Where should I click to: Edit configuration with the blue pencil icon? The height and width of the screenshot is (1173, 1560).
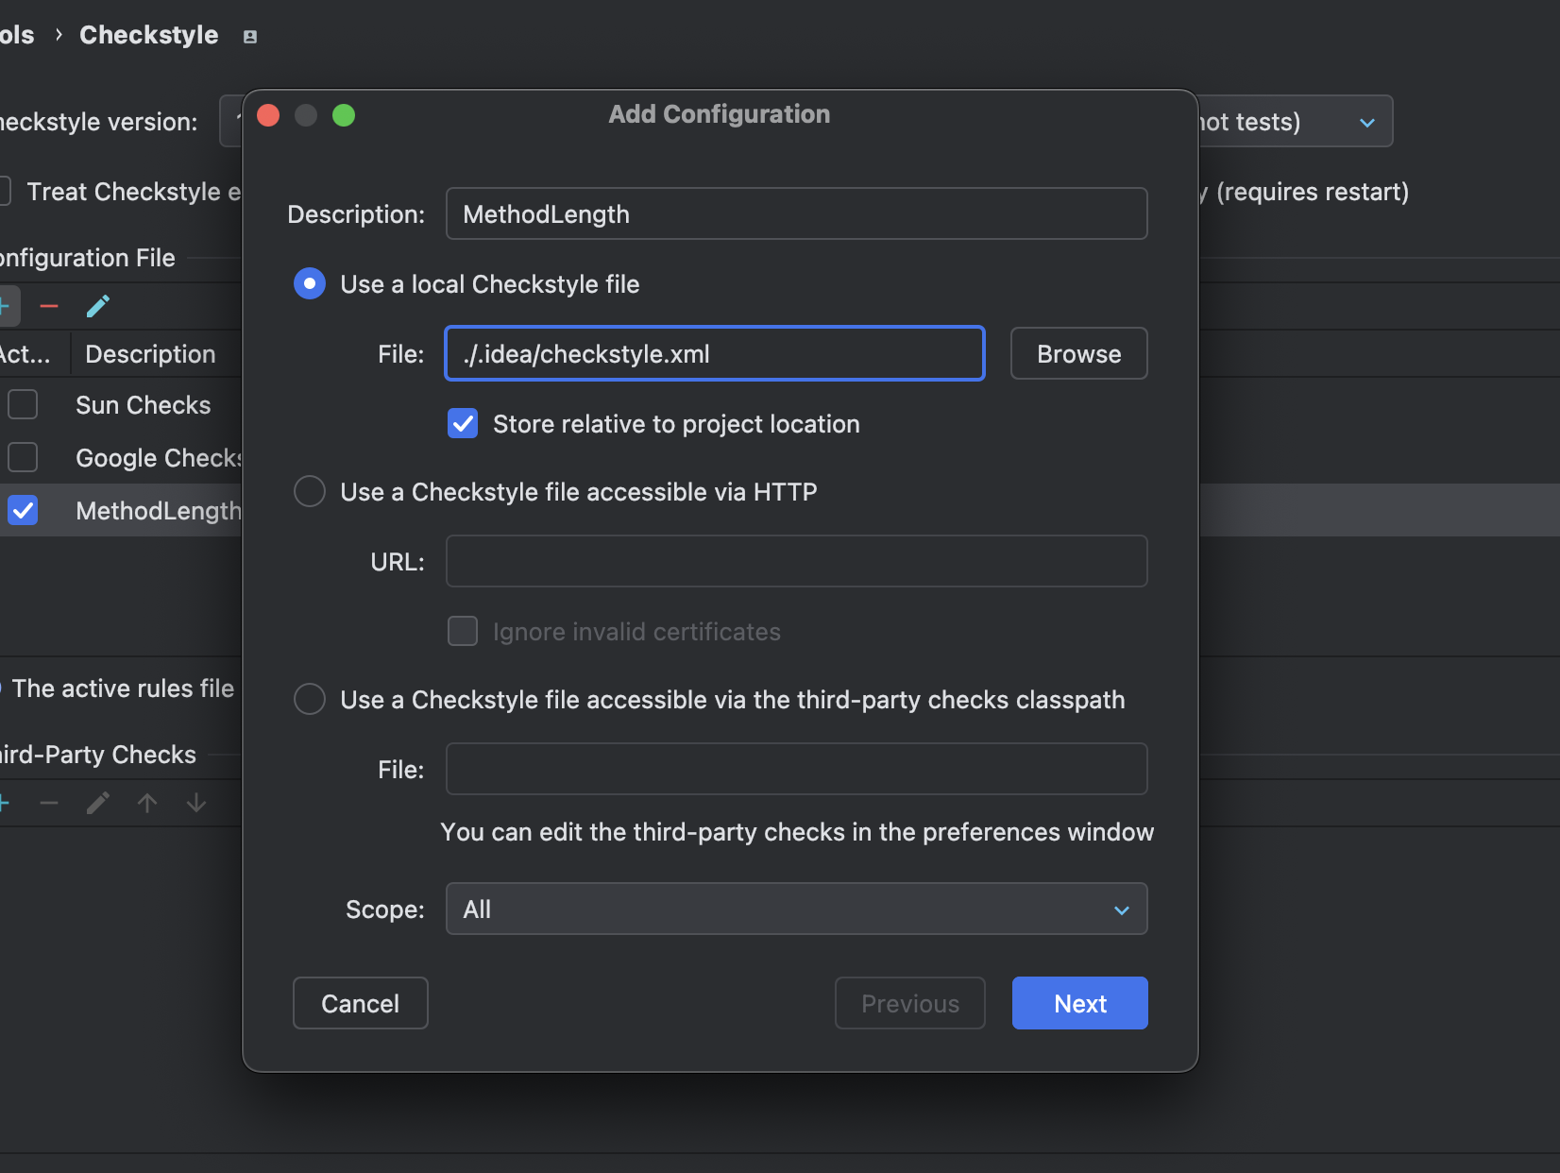pos(98,306)
